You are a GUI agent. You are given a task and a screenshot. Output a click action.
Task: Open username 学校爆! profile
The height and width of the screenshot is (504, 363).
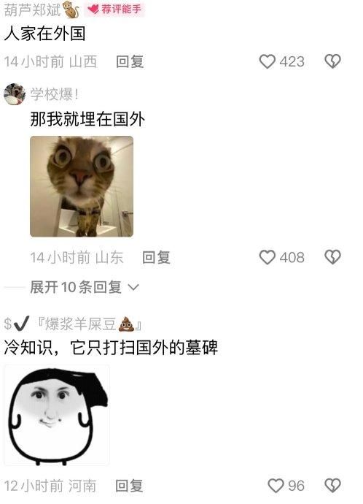click(x=55, y=94)
